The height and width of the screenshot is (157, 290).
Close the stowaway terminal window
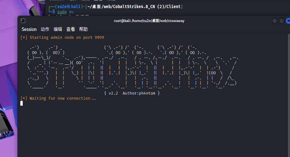[x=288, y=21]
